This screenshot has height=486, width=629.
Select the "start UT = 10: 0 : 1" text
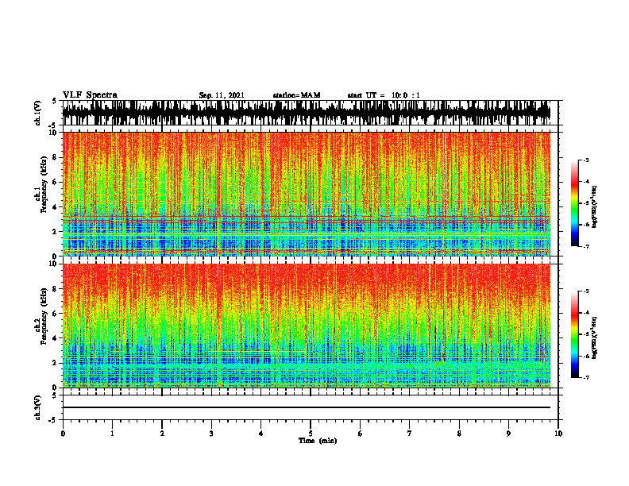[384, 95]
